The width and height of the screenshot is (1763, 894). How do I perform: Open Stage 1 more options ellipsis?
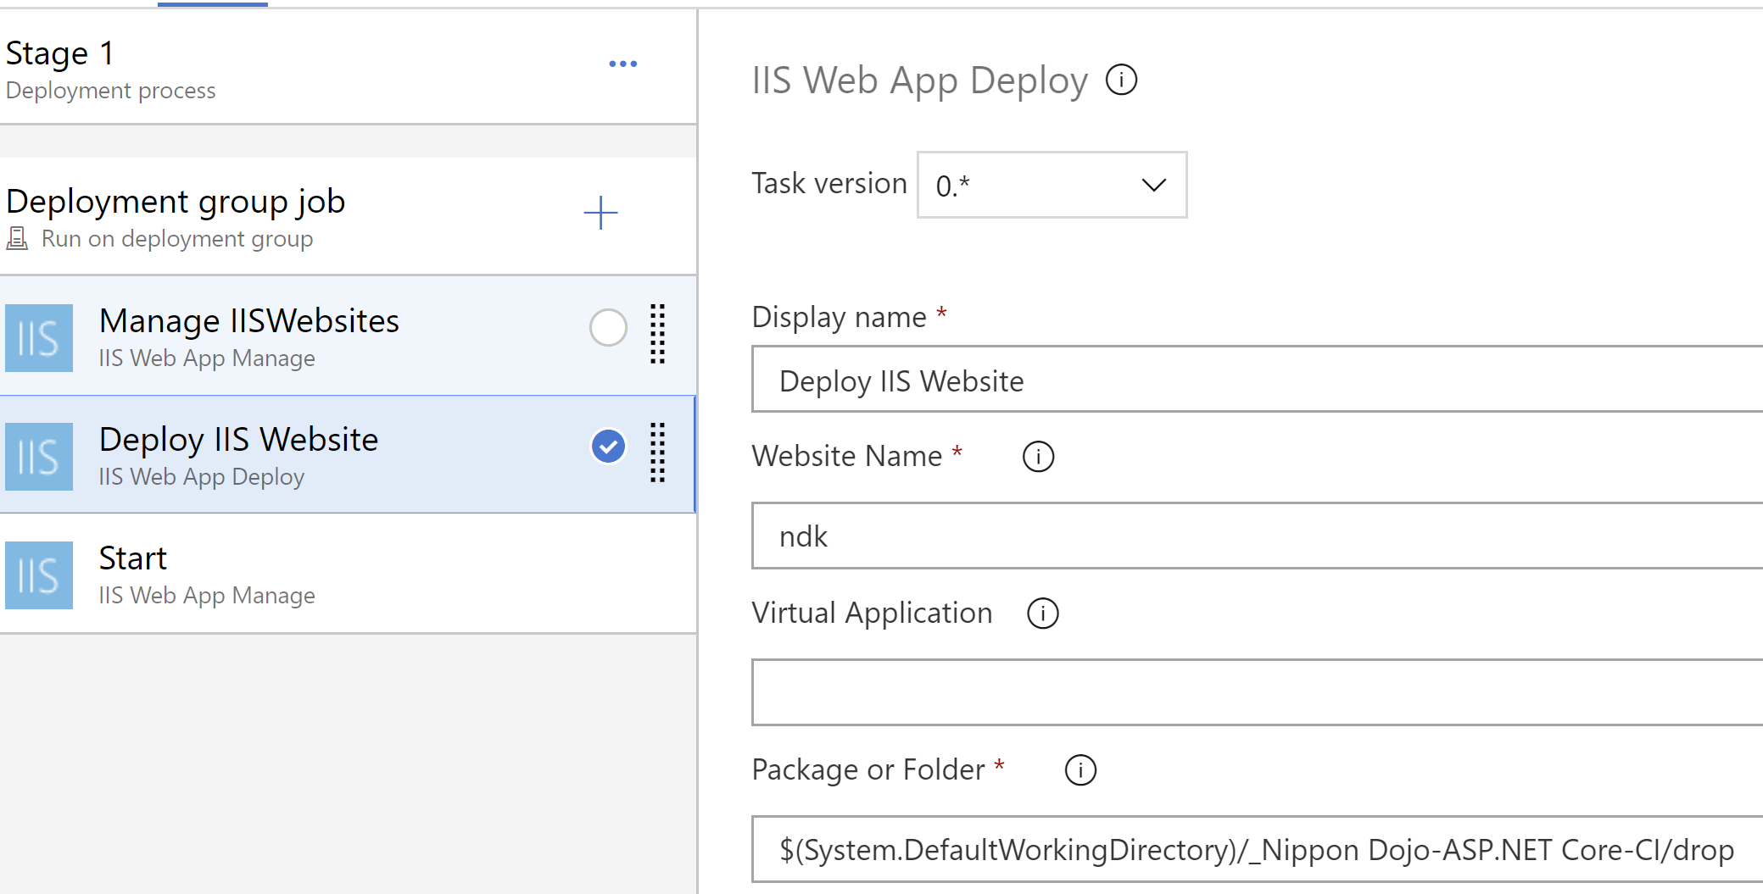point(622,64)
